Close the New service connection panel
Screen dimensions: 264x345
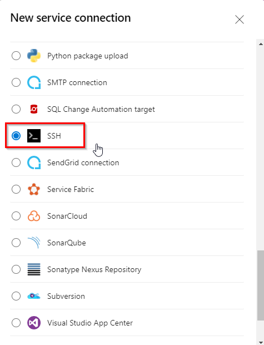pyautogui.click(x=240, y=19)
